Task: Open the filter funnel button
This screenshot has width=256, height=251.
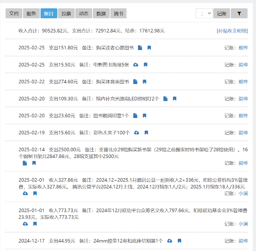Action: coord(239,14)
